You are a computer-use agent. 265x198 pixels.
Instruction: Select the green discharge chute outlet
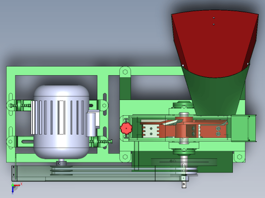pos(244,128)
